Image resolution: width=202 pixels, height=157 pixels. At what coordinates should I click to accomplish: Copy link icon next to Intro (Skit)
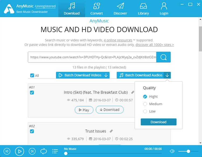133,92
